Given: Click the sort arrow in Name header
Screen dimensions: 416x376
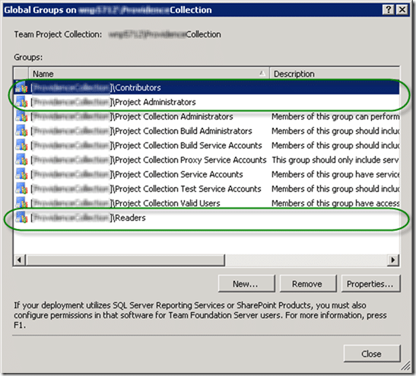Looking at the screenshot, I should tap(262, 73).
